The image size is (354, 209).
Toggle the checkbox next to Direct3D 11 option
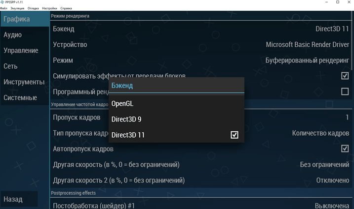point(235,135)
